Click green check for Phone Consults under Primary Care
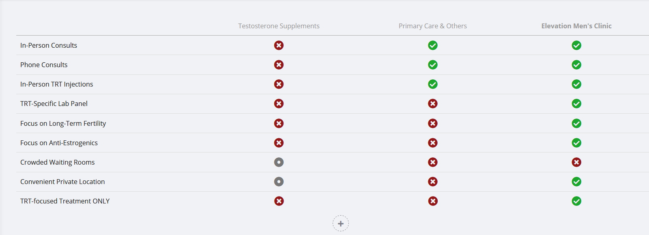 point(433,65)
